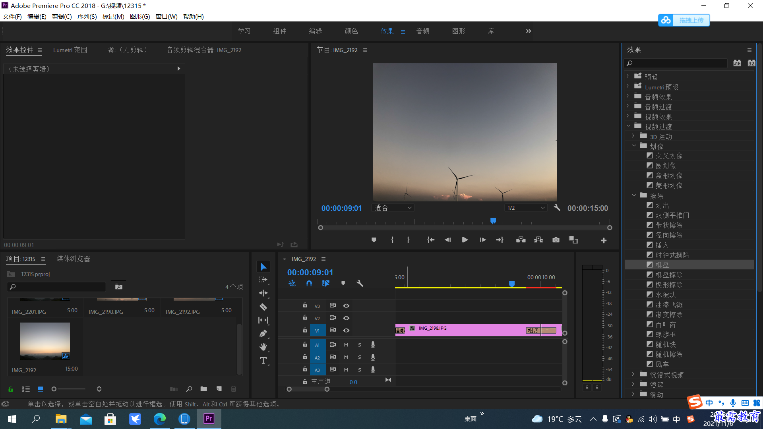The height and width of the screenshot is (429, 763).
Task: Go to Out point in program monitor
Action: [500, 240]
